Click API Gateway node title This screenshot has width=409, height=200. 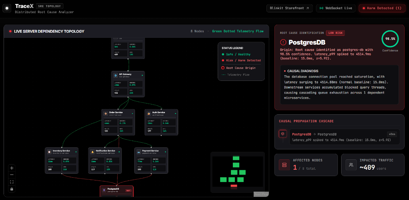tap(125, 74)
